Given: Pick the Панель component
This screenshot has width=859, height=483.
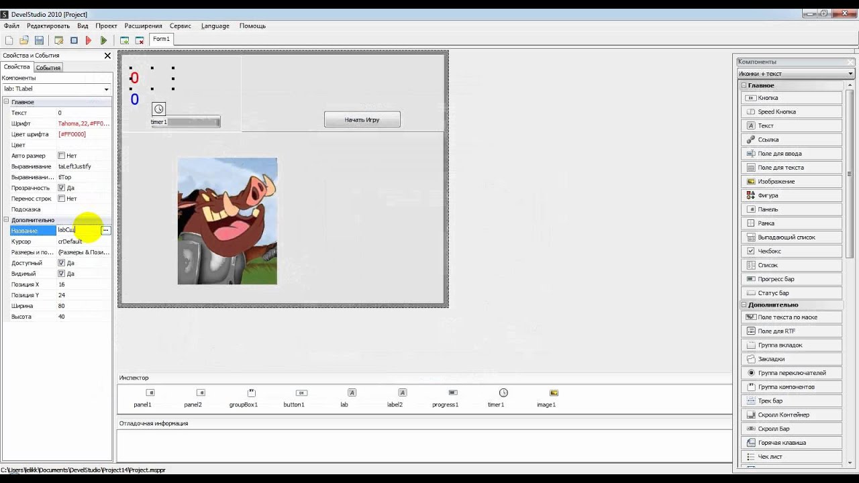Looking at the screenshot, I should point(792,209).
